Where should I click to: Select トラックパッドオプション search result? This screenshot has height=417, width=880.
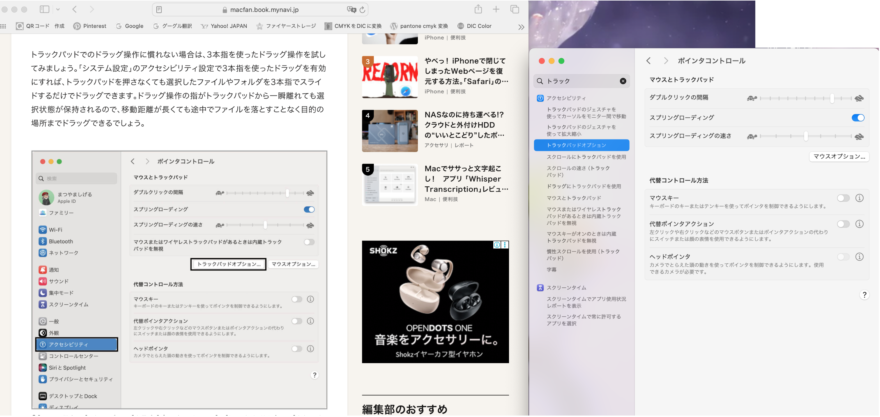click(x=581, y=145)
